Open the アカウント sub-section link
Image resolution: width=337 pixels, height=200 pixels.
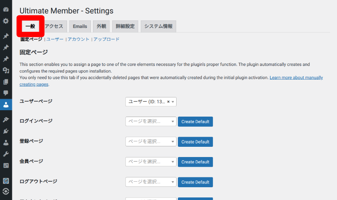[x=78, y=39]
